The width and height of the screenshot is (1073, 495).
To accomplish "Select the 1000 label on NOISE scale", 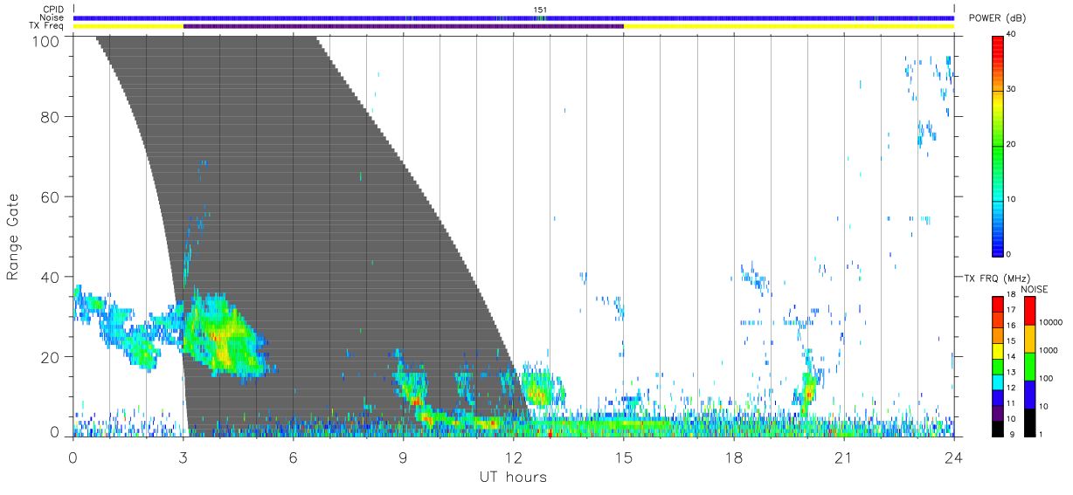I will point(1047,350).
